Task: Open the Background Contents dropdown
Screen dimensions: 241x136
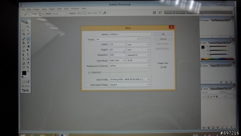Action: tap(129, 66)
